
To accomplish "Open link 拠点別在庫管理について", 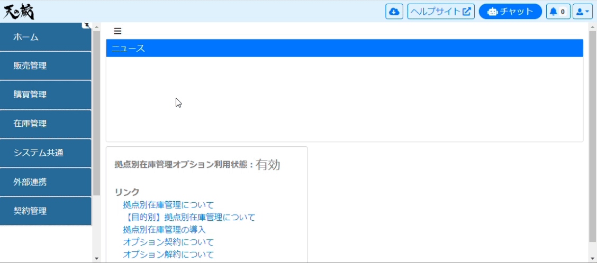I will [x=168, y=205].
